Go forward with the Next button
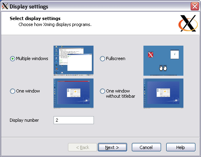 pyautogui.click(x=112, y=147)
